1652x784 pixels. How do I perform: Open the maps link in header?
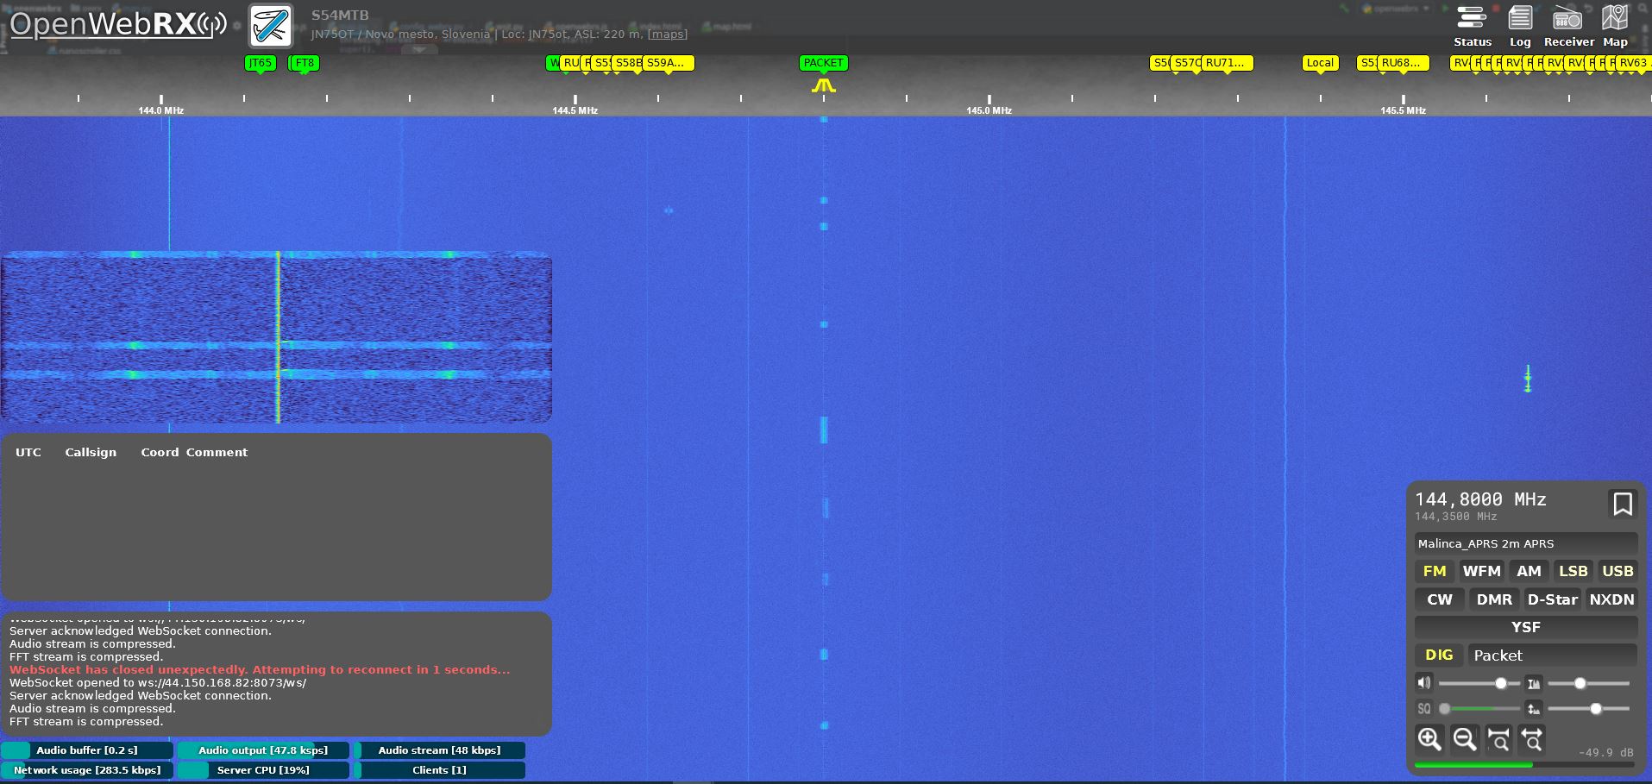pyautogui.click(x=667, y=34)
